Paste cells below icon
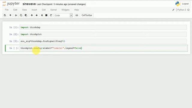192x108 pixels. click(x=26, y=15)
